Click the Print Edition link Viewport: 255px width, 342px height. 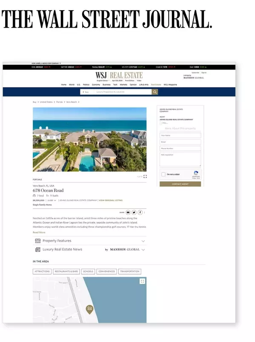pos(130,80)
